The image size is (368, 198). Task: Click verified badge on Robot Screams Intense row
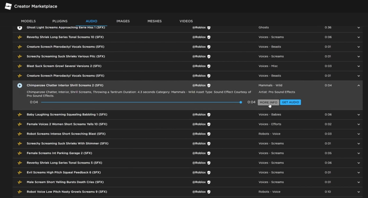click(209, 134)
